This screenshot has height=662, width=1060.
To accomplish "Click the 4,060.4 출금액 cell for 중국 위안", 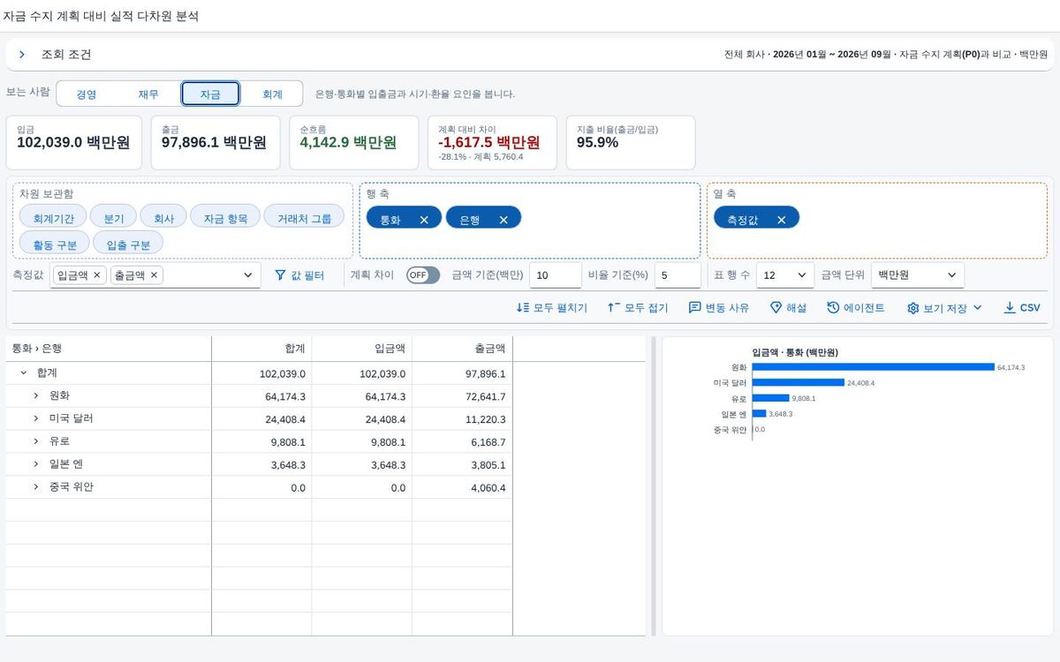I will pyautogui.click(x=462, y=488).
